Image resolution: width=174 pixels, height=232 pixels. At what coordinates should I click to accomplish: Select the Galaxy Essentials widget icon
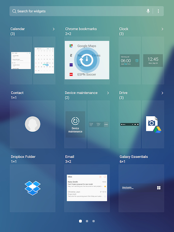[x=159, y=188]
